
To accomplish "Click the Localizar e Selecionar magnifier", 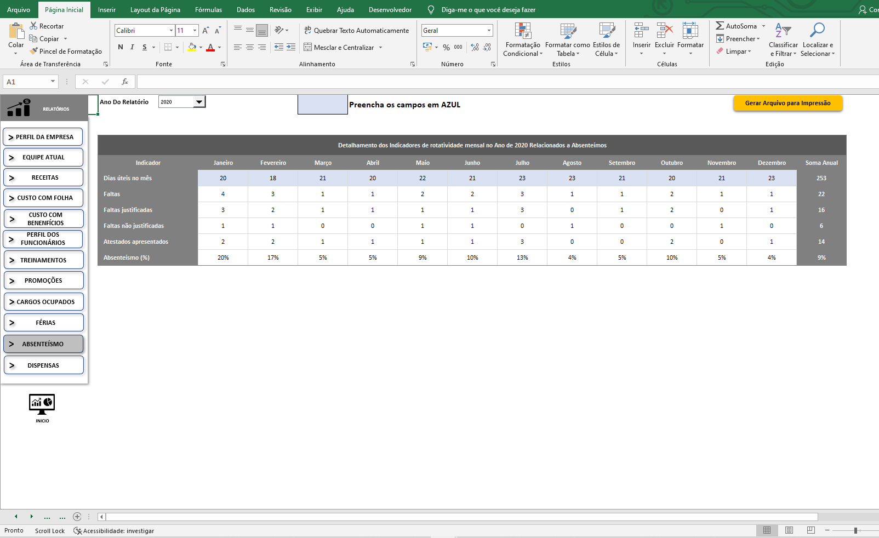I will 817,30.
